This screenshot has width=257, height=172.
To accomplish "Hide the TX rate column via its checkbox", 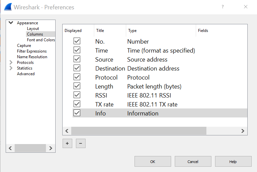I will pyautogui.click(x=77, y=104).
